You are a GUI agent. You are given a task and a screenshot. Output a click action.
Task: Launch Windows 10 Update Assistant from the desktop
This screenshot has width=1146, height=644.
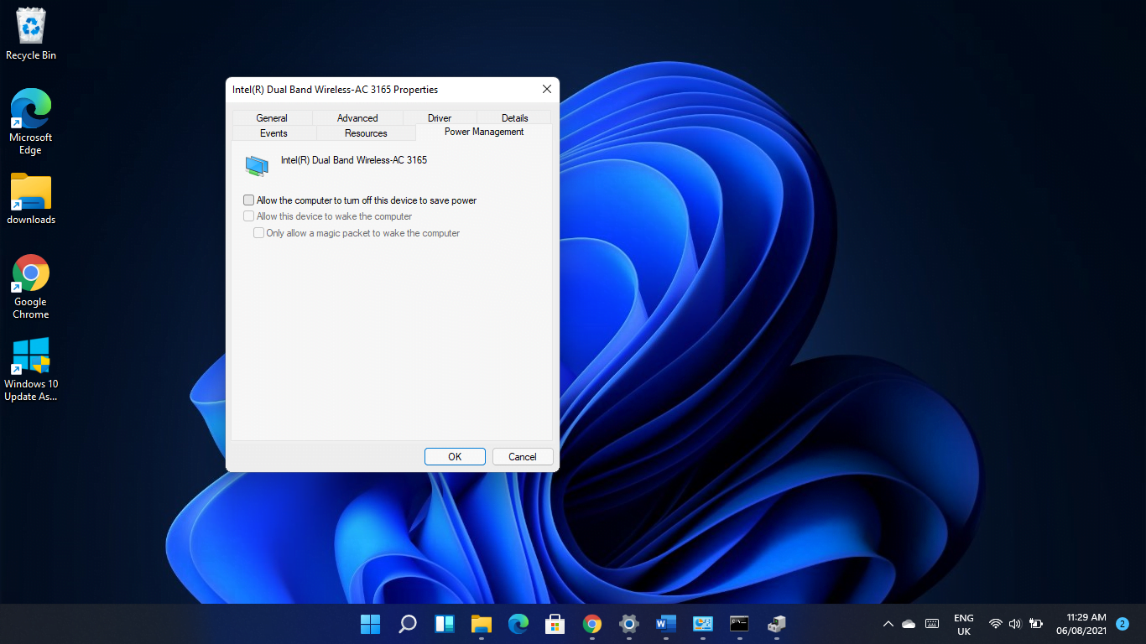click(x=30, y=354)
